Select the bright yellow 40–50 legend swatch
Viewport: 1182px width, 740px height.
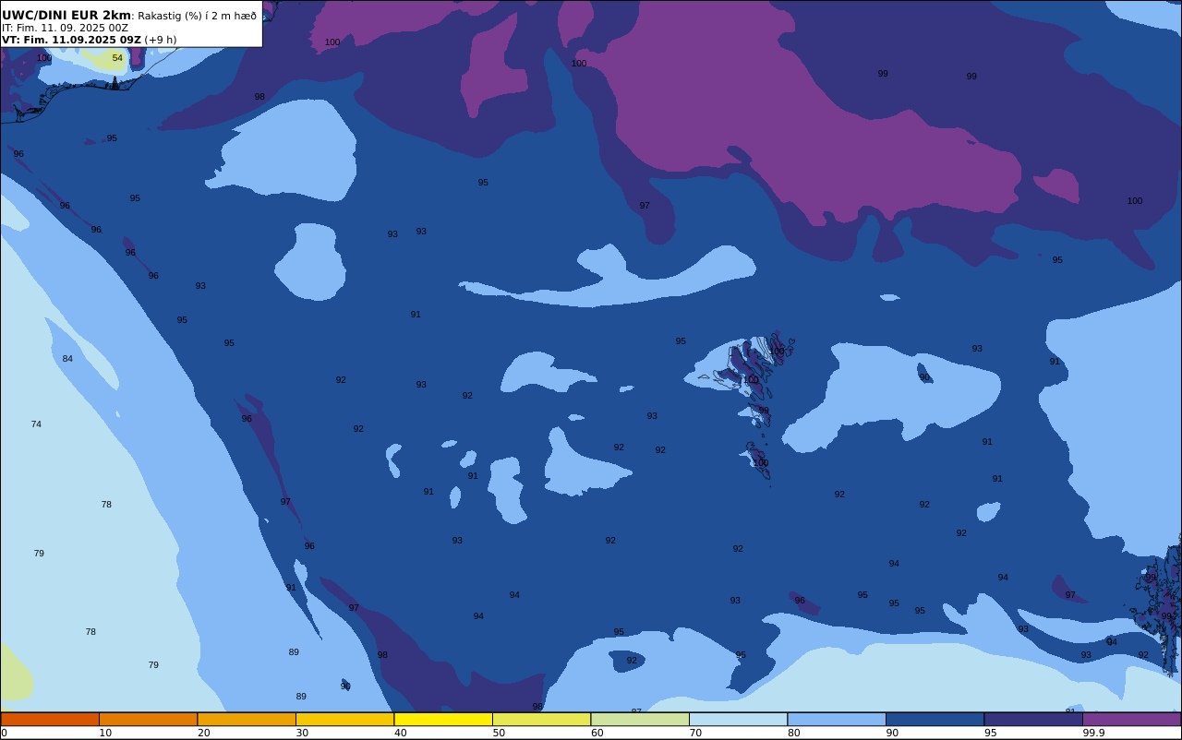443,719
